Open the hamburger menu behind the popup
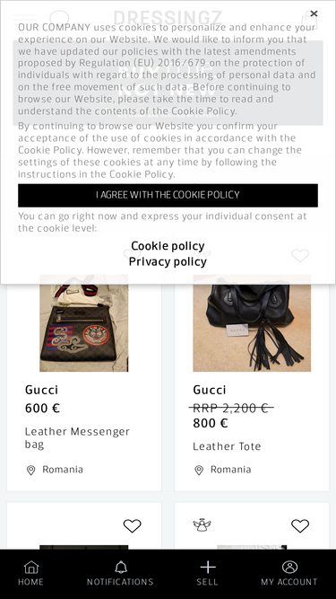The height and width of the screenshot is (599, 336). tap(25, 18)
